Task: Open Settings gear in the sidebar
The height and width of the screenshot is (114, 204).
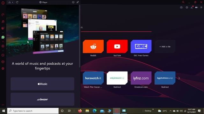Action: [3, 68]
